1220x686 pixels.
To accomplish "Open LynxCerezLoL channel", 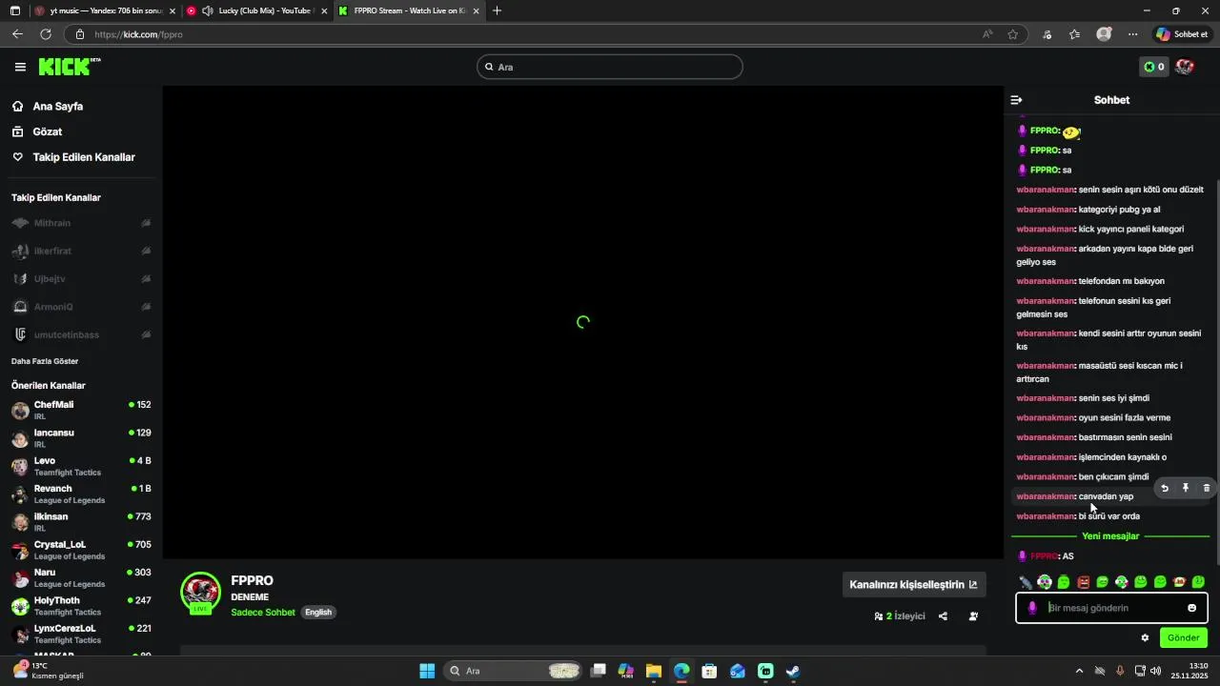I will point(81,635).
